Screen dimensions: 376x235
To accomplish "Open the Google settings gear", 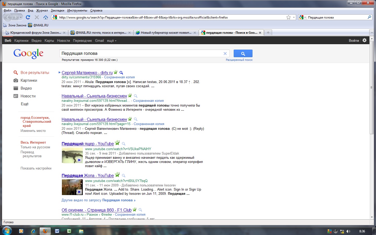I will (x=365, y=40).
